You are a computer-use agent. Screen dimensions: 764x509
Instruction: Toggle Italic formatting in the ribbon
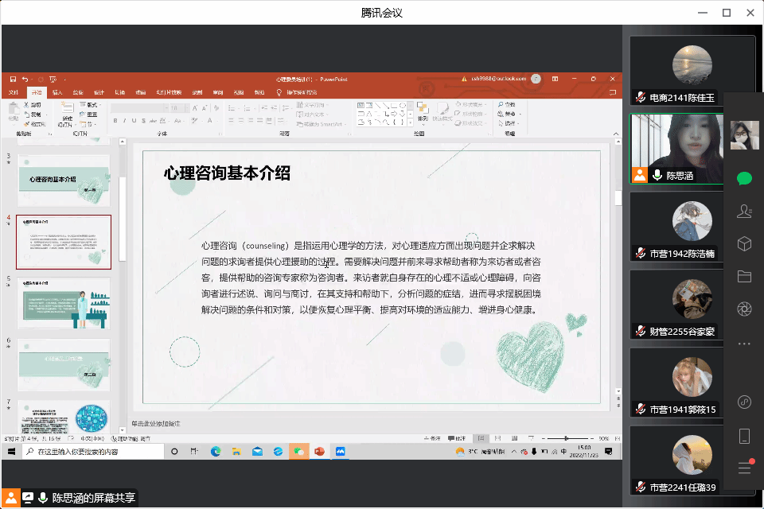(x=124, y=121)
